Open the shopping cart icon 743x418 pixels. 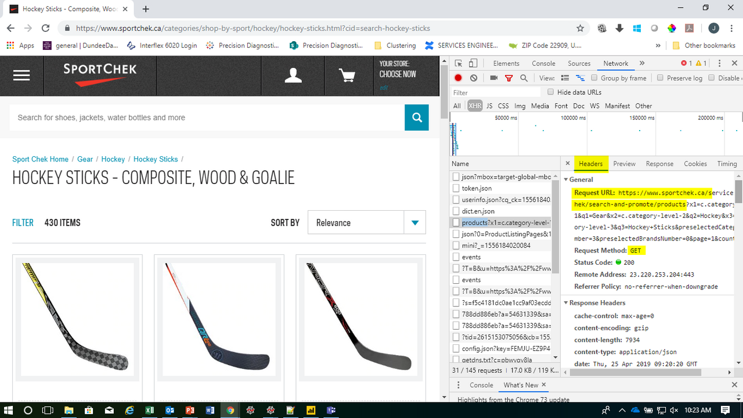click(347, 75)
